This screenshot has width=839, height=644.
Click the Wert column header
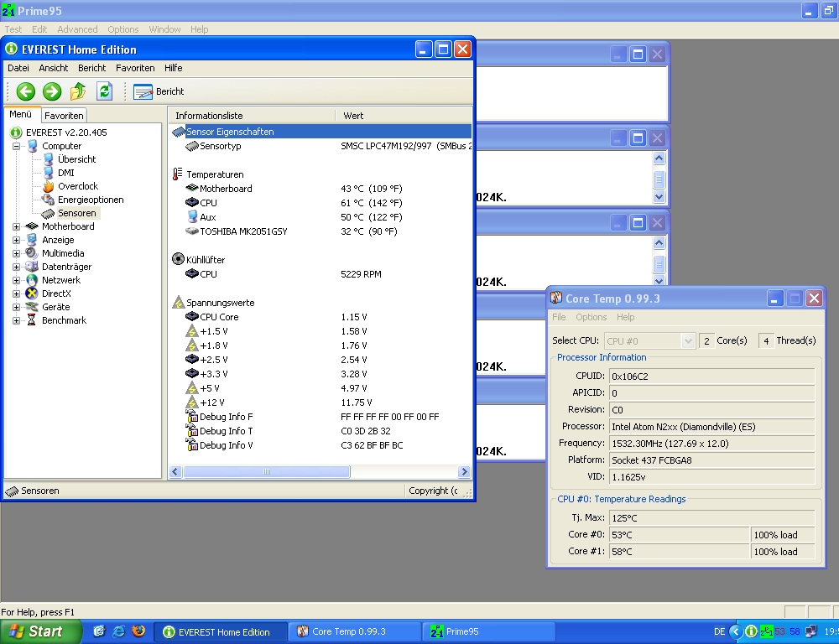click(x=404, y=116)
